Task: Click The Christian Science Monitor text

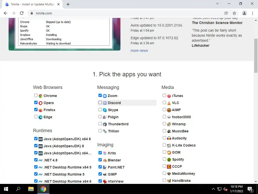Action: coord(217,23)
